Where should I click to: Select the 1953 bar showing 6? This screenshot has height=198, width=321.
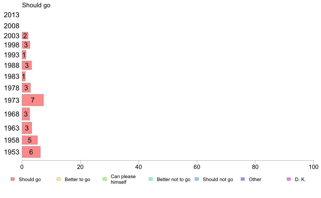pyautogui.click(x=31, y=152)
